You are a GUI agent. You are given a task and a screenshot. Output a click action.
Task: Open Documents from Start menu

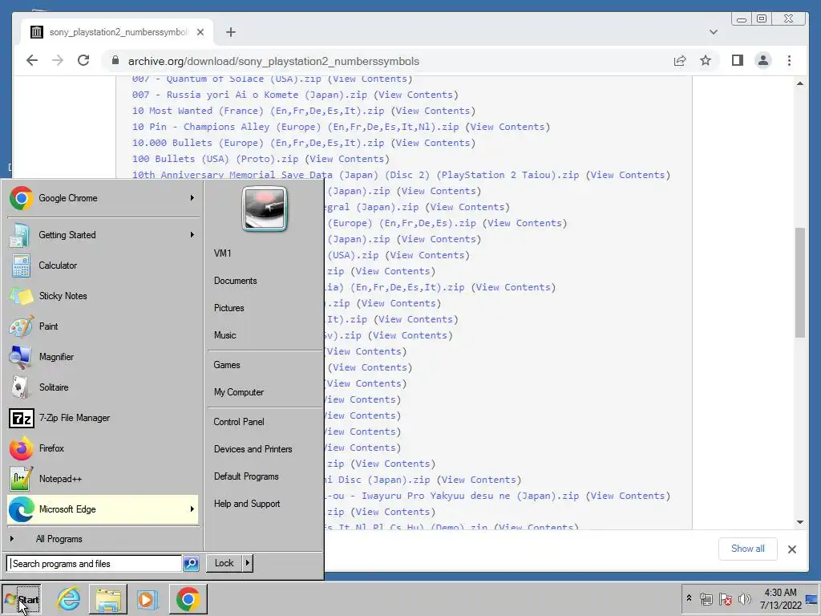[236, 281]
